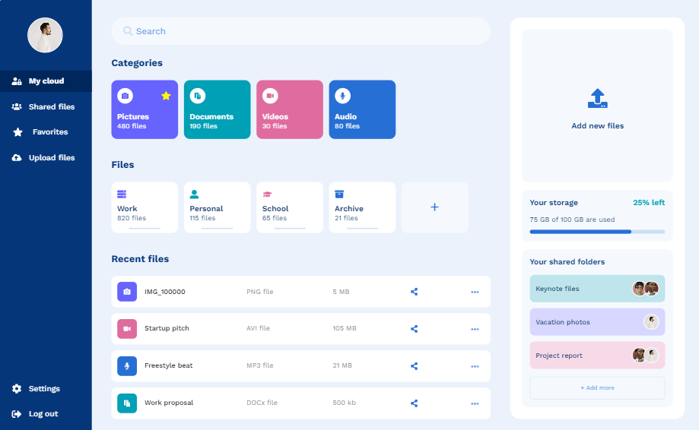Click the storage usage progress bar
699x430 pixels.
pos(597,232)
